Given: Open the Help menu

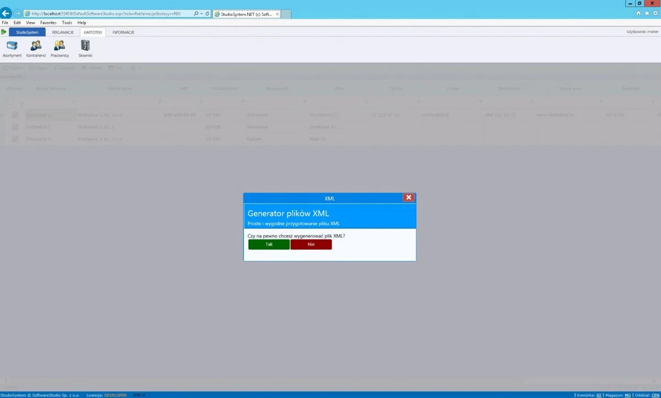Looking at the screenshot, I should point(82,23).
